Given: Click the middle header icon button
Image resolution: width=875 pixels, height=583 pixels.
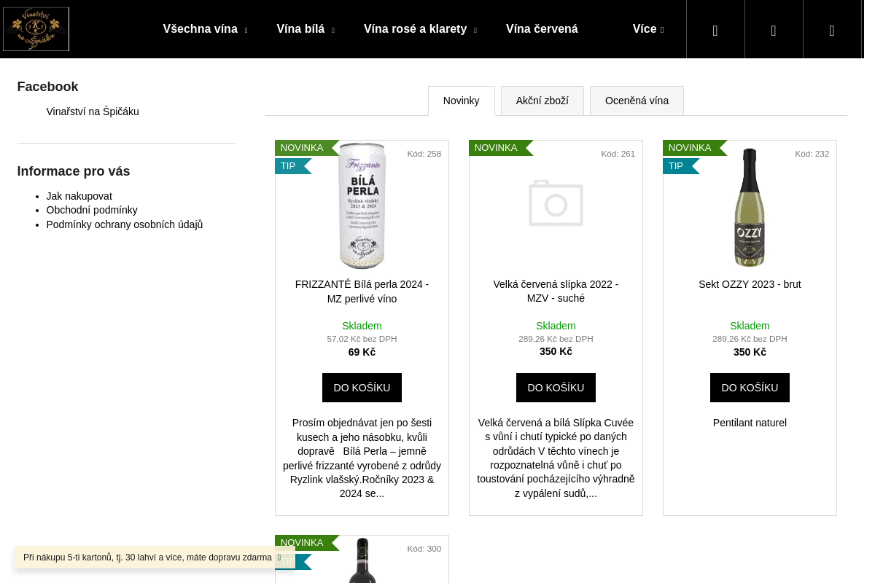Looking at the screenshot, I should (773, 30).
